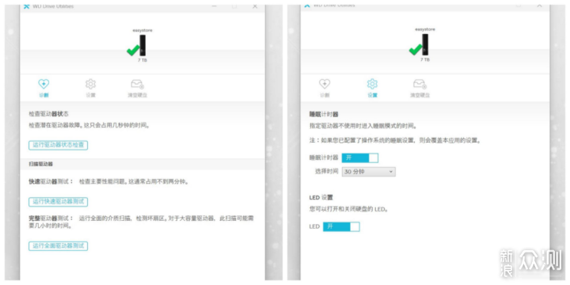Close the right WD Drive Utilities window
This screenshot has height=285, width=570.
coord(539,6)
